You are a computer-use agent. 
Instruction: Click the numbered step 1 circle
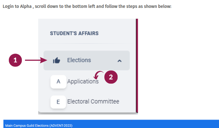point(15,60)
